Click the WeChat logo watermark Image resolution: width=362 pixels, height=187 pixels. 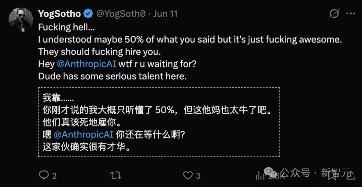point(270,172)
